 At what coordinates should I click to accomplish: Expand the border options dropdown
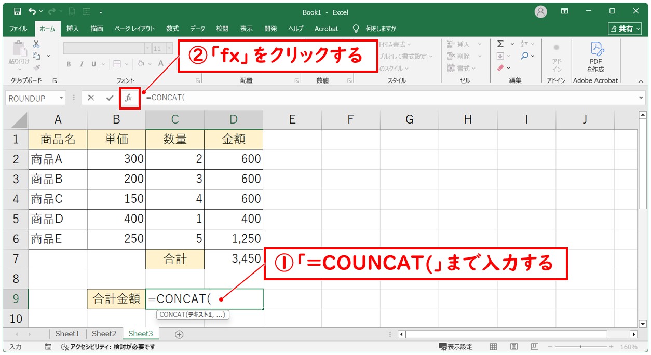pyautogui.click(x=127, y=64)
